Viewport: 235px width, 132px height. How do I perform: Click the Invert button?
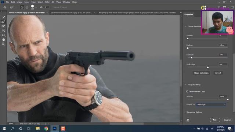(x=218, y=73)
